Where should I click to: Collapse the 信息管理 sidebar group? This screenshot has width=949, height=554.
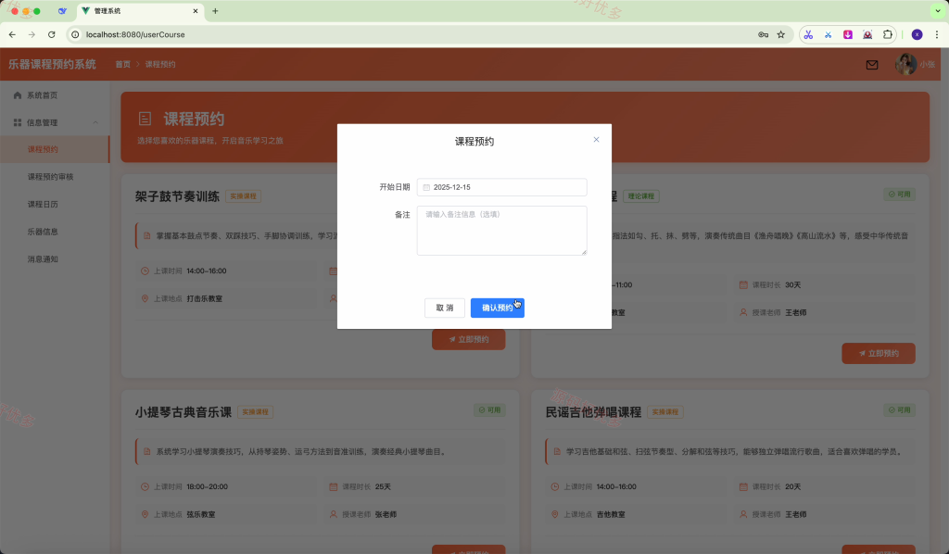55,123
